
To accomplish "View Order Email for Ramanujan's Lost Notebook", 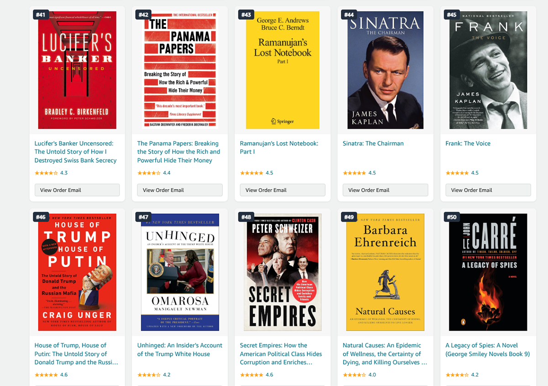I will click(283, 190).
